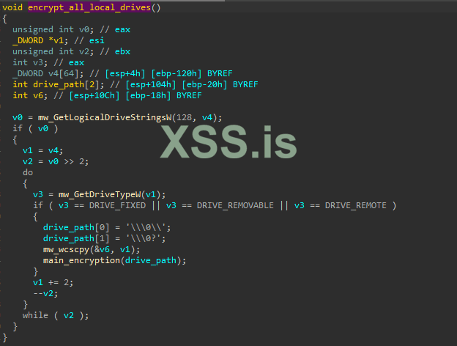Image resolution: width=457 pixels, height=346 pixels.
Task: Click the mw_GetDriveTypeW function call
Action: 100,194
